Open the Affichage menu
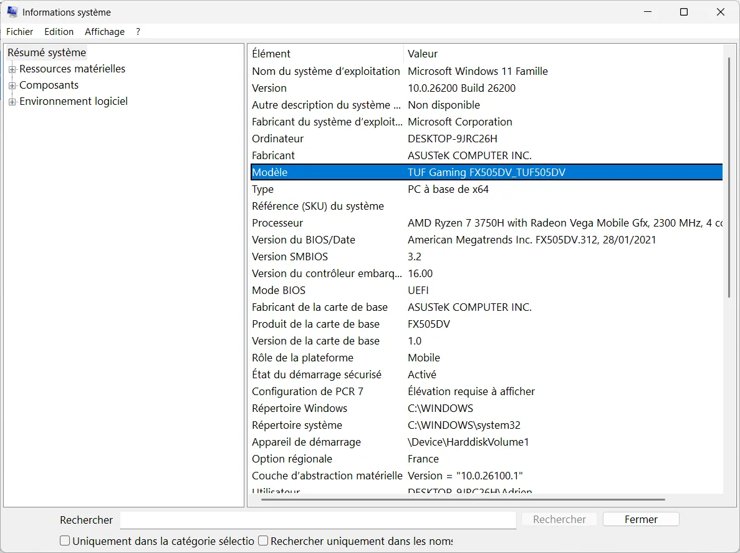 point(105,32)
